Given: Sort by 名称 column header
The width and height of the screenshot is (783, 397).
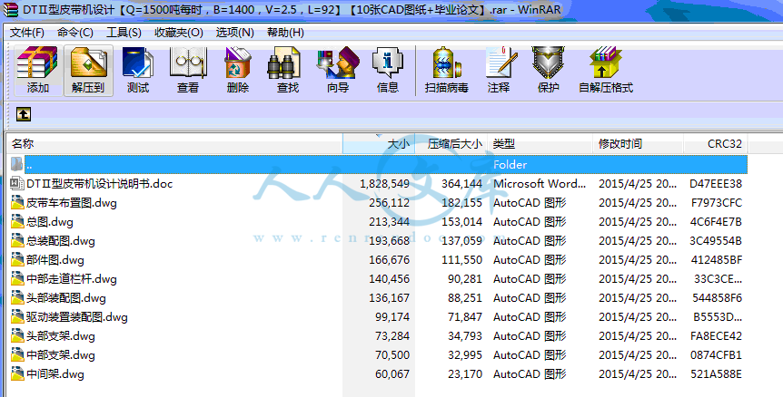Looking at the screenshot, I should coord(174,144).
